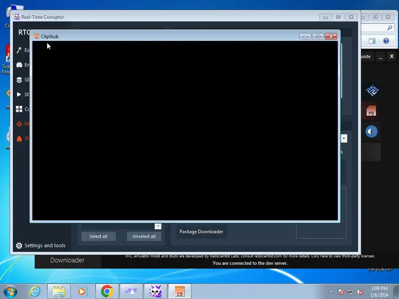Click the Stockpile Player play icon
This screenshot has width=399, height=299.
click(x=19, y=94)
